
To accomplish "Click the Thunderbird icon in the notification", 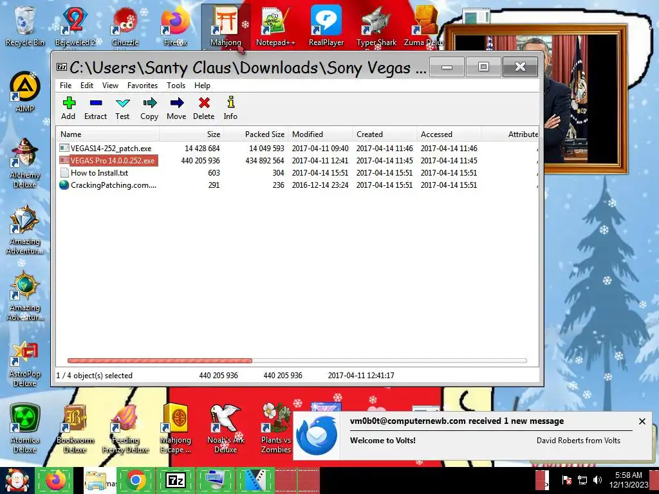I will click(317, 436).
